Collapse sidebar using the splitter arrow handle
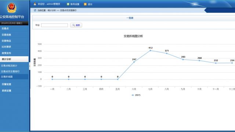235x132 pixels. [29, 66]
